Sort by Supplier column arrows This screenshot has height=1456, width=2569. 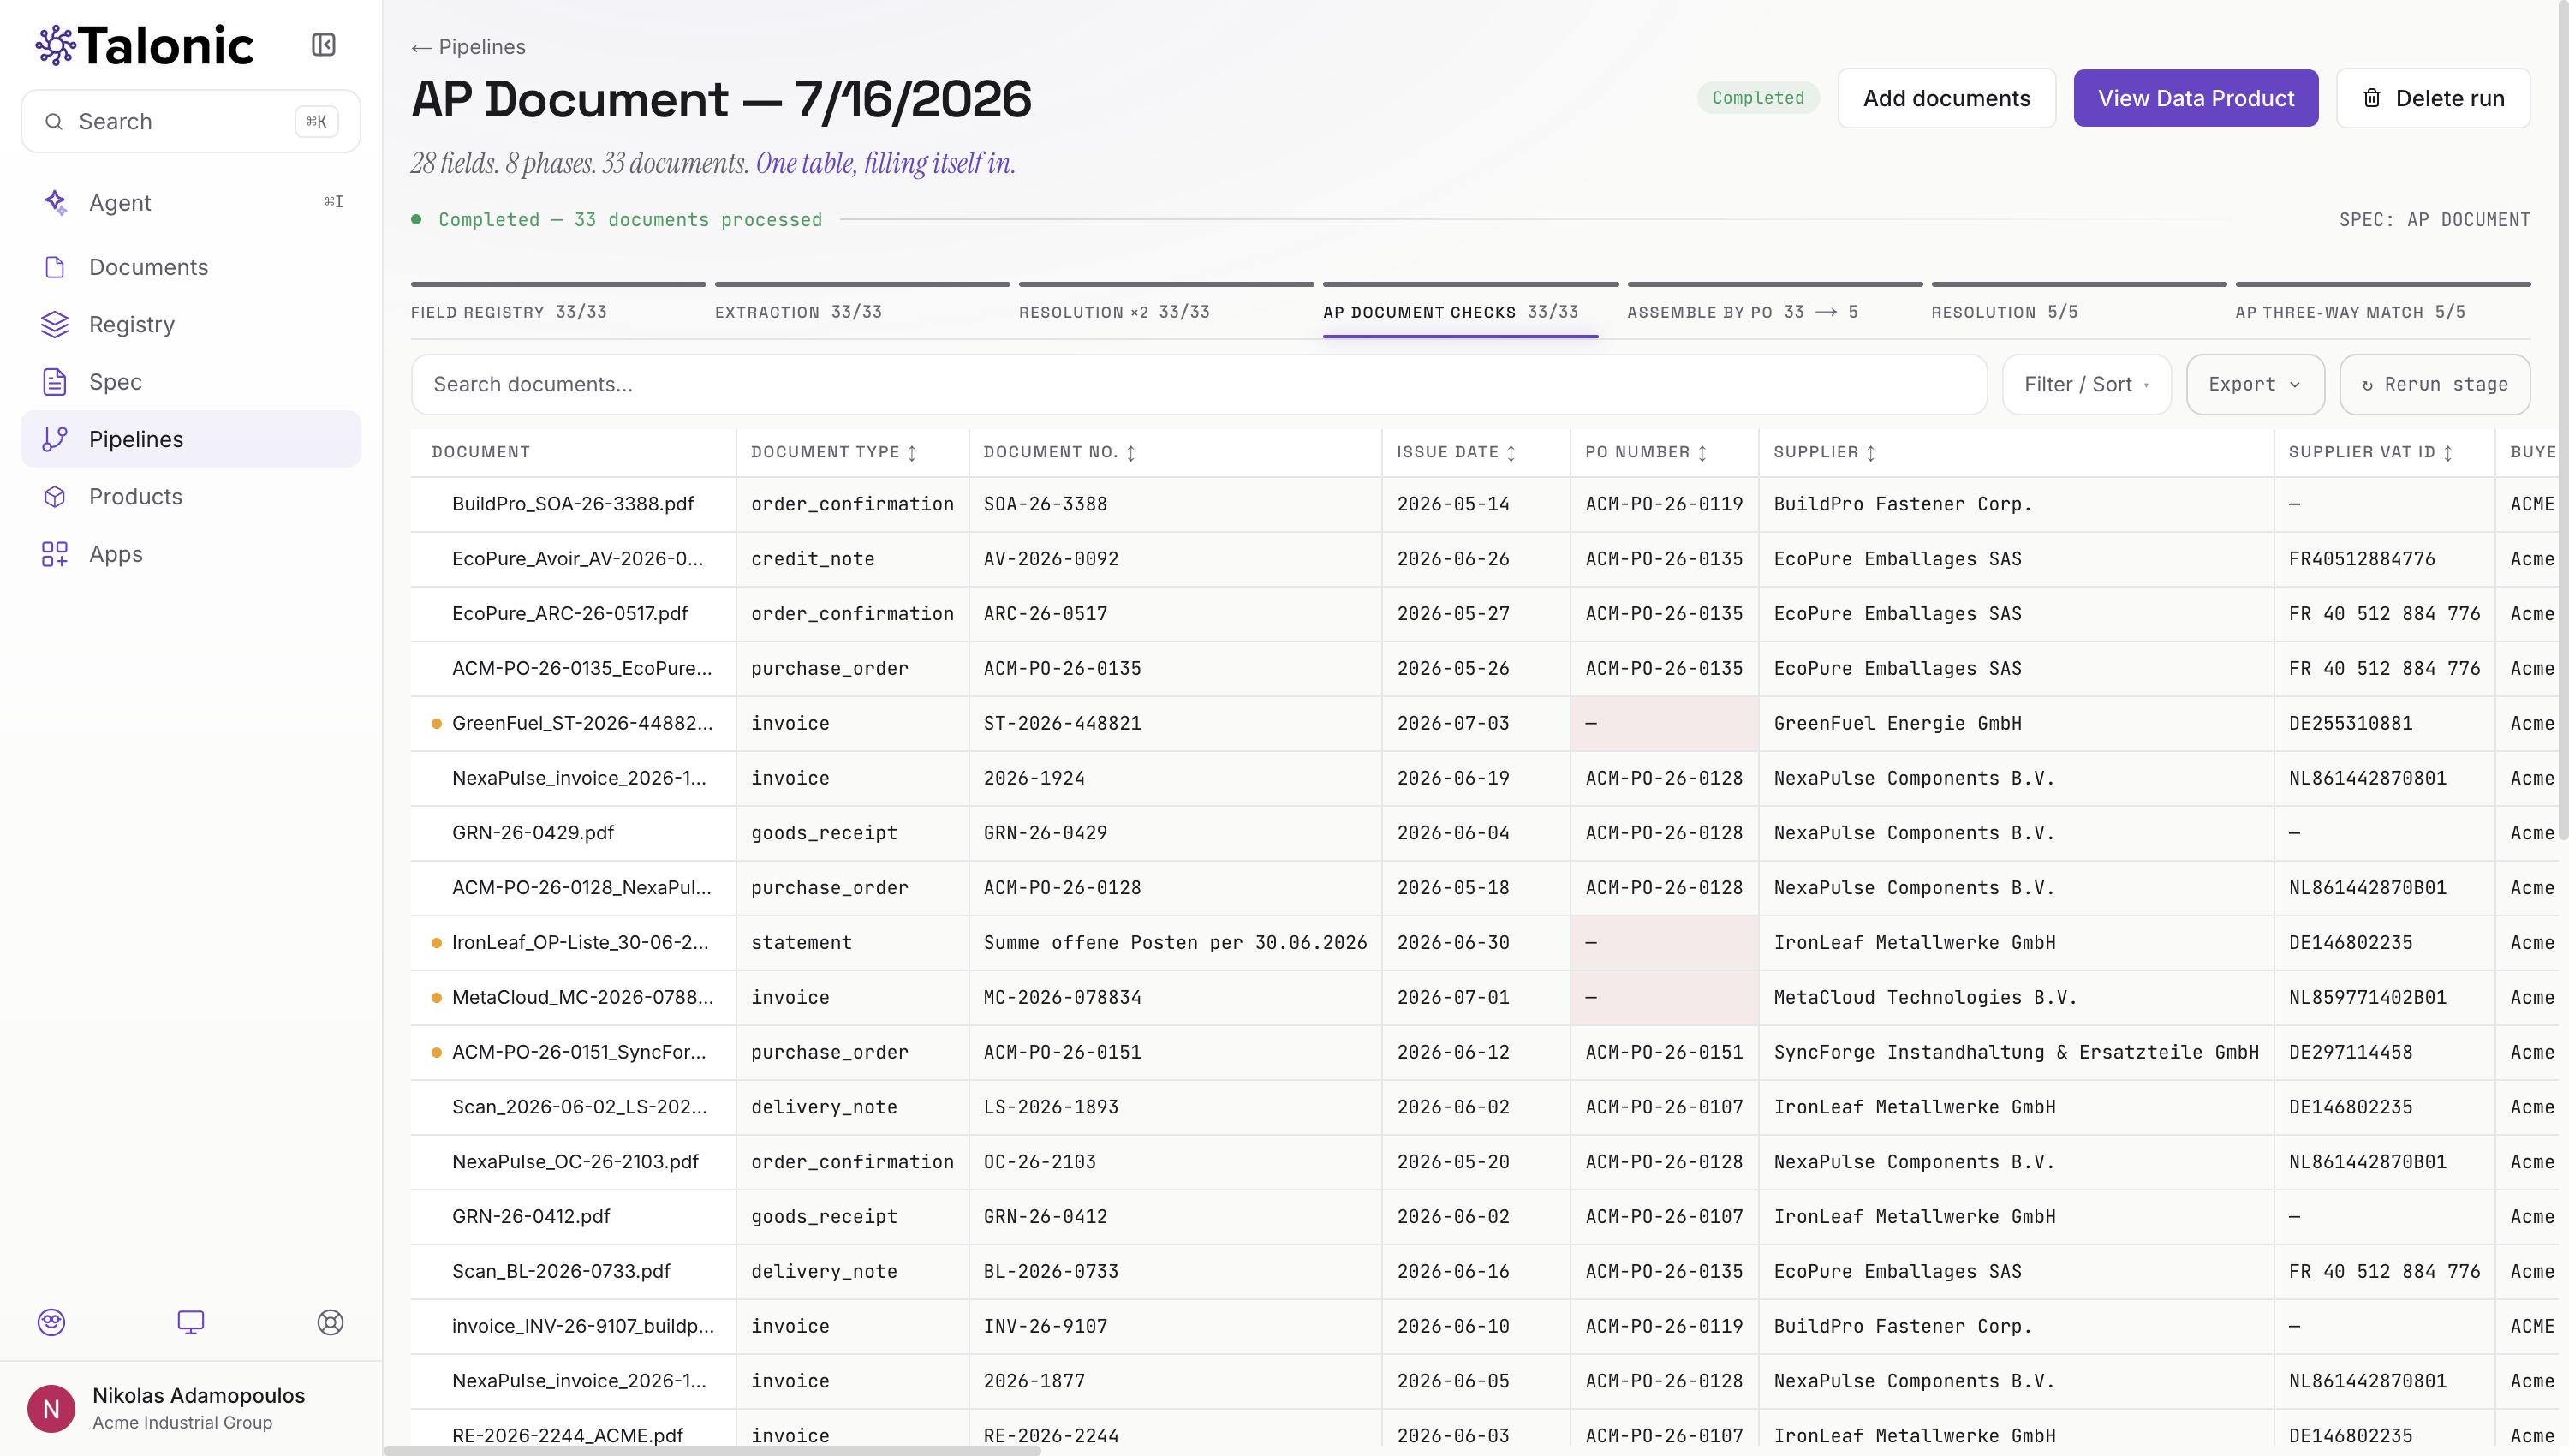click(x=1870, y=453)
